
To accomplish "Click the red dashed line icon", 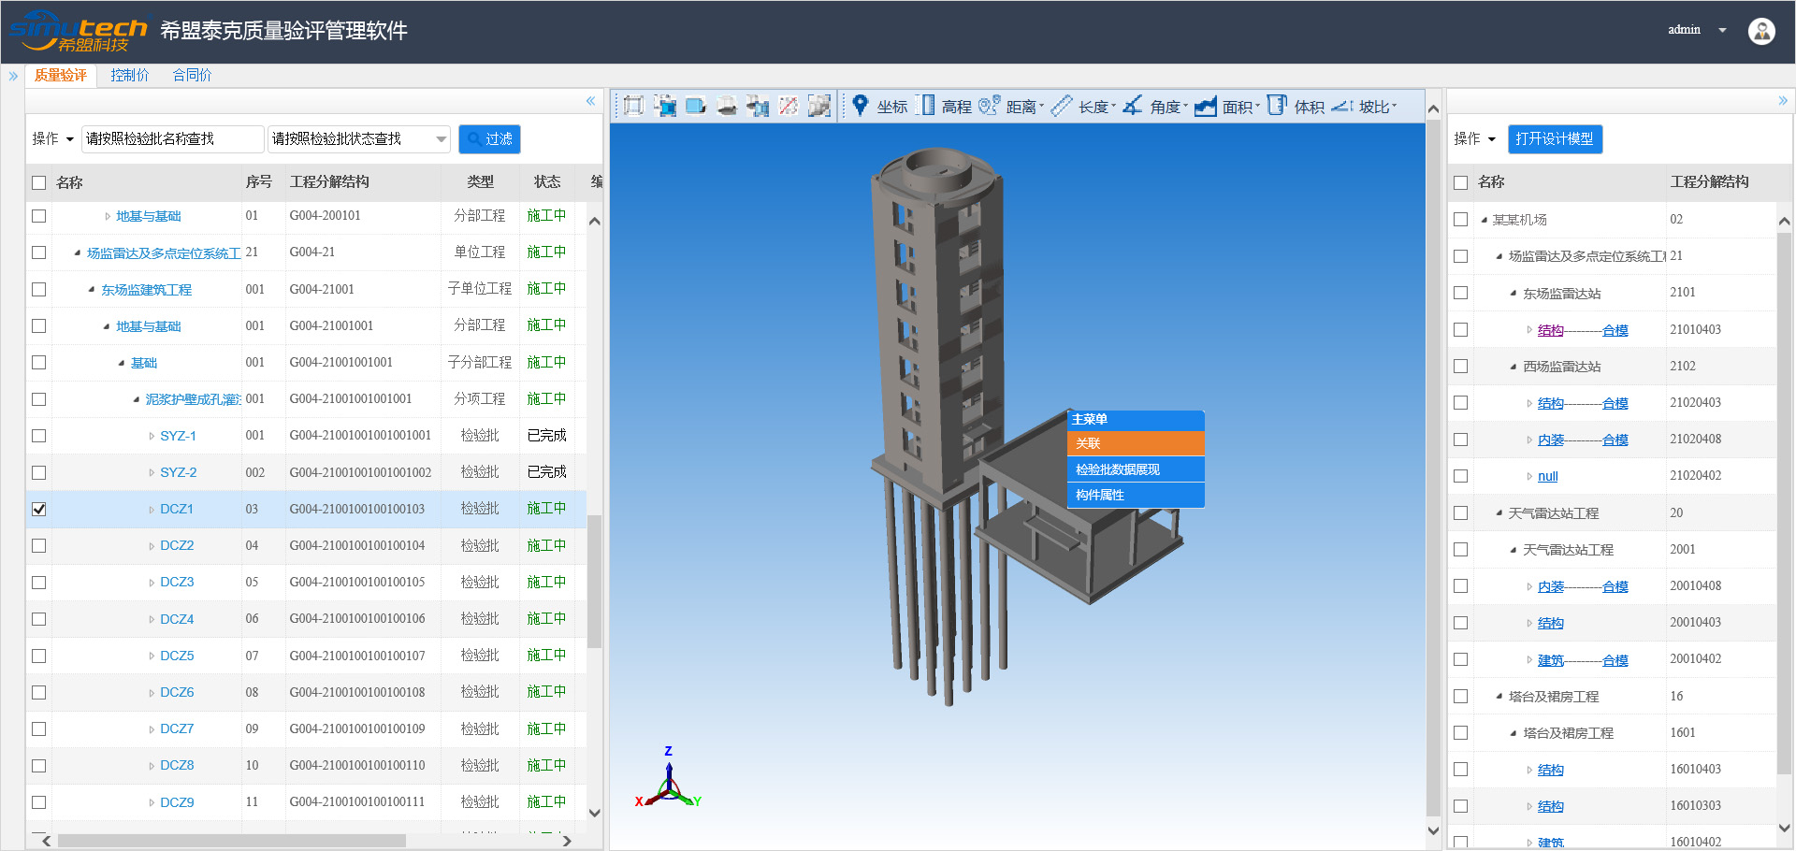I will 789,106.
